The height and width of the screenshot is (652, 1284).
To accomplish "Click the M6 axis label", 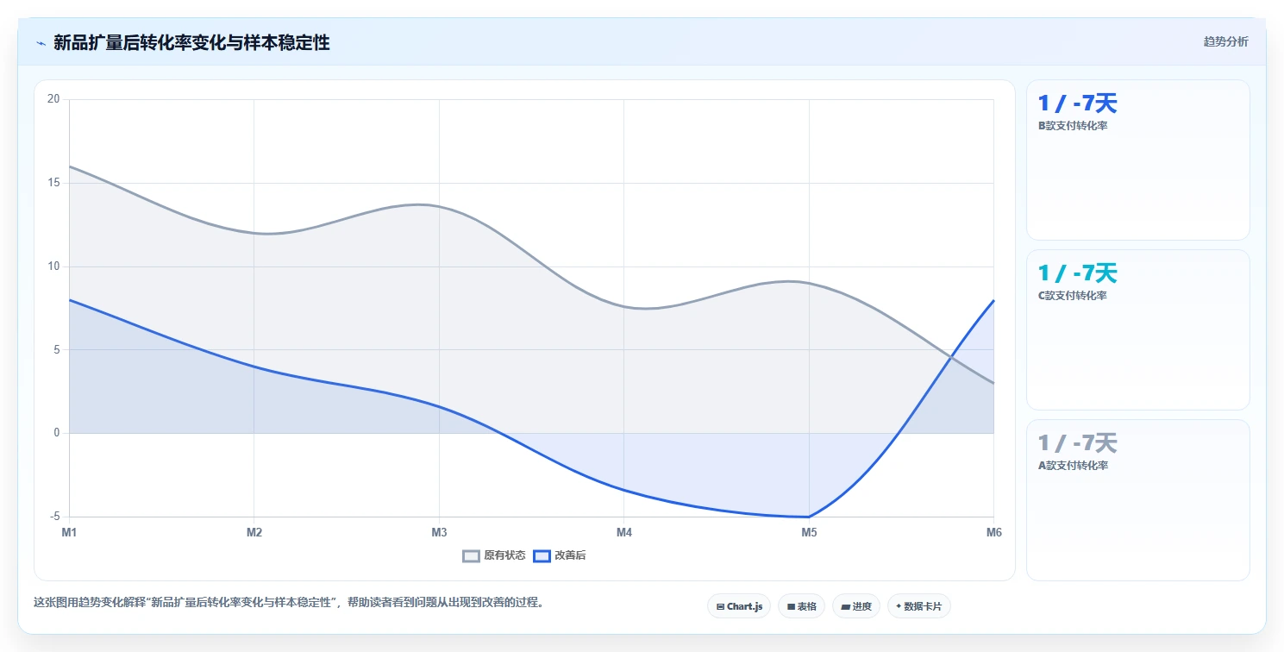I will (994, 532).
